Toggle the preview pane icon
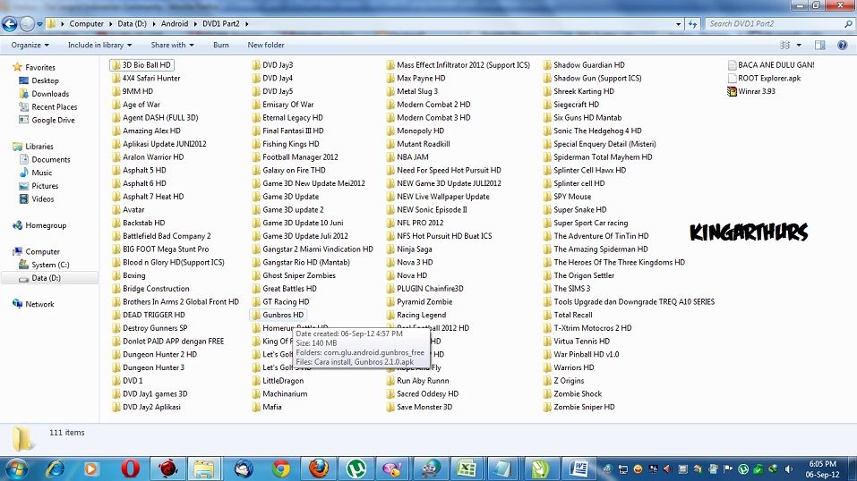857x481 pixels. [819, 46]
